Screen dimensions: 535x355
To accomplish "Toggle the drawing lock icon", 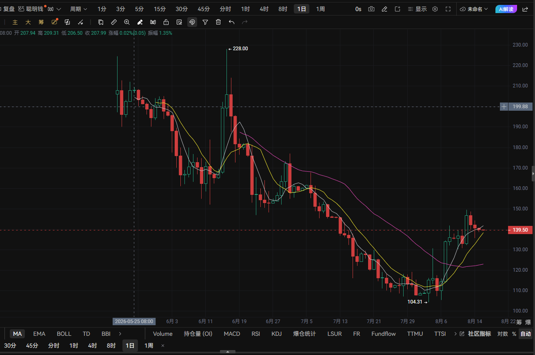I will (166, 22).
